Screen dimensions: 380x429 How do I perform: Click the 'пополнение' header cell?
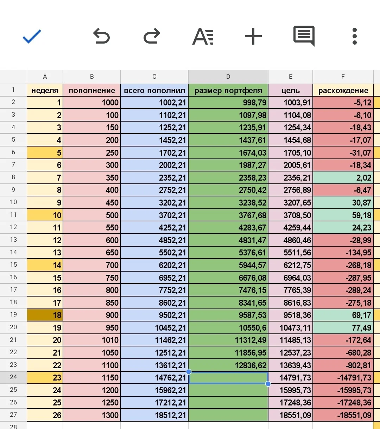click(92, 90)
